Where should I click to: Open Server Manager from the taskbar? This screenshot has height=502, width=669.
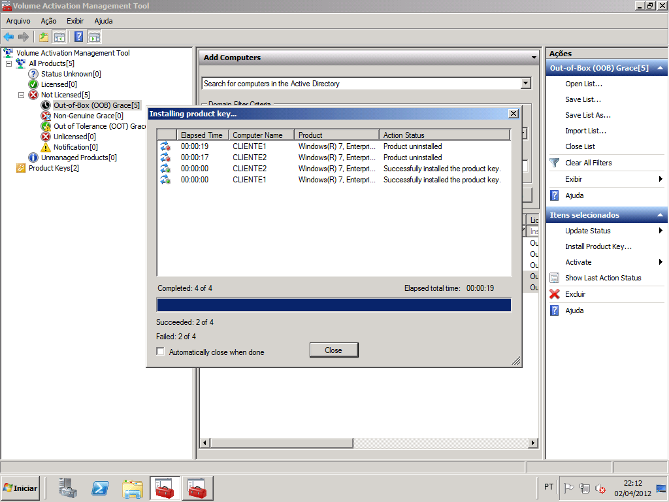tap(68, 488)
